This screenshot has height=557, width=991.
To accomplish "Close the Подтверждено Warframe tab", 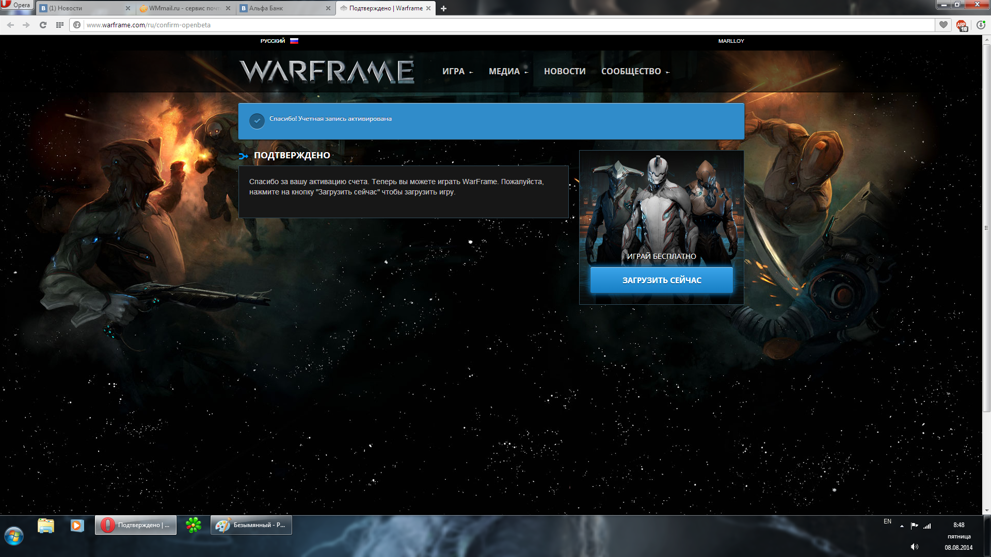I will click(428, 8).
